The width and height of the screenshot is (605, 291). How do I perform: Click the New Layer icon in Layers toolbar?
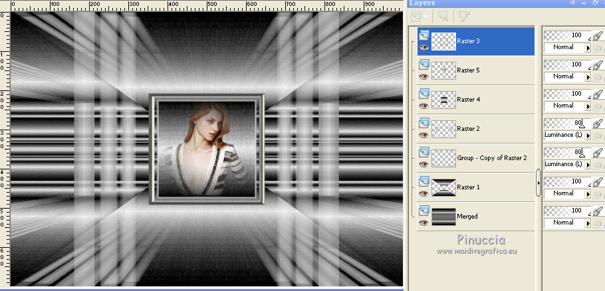tap(416, 16)
